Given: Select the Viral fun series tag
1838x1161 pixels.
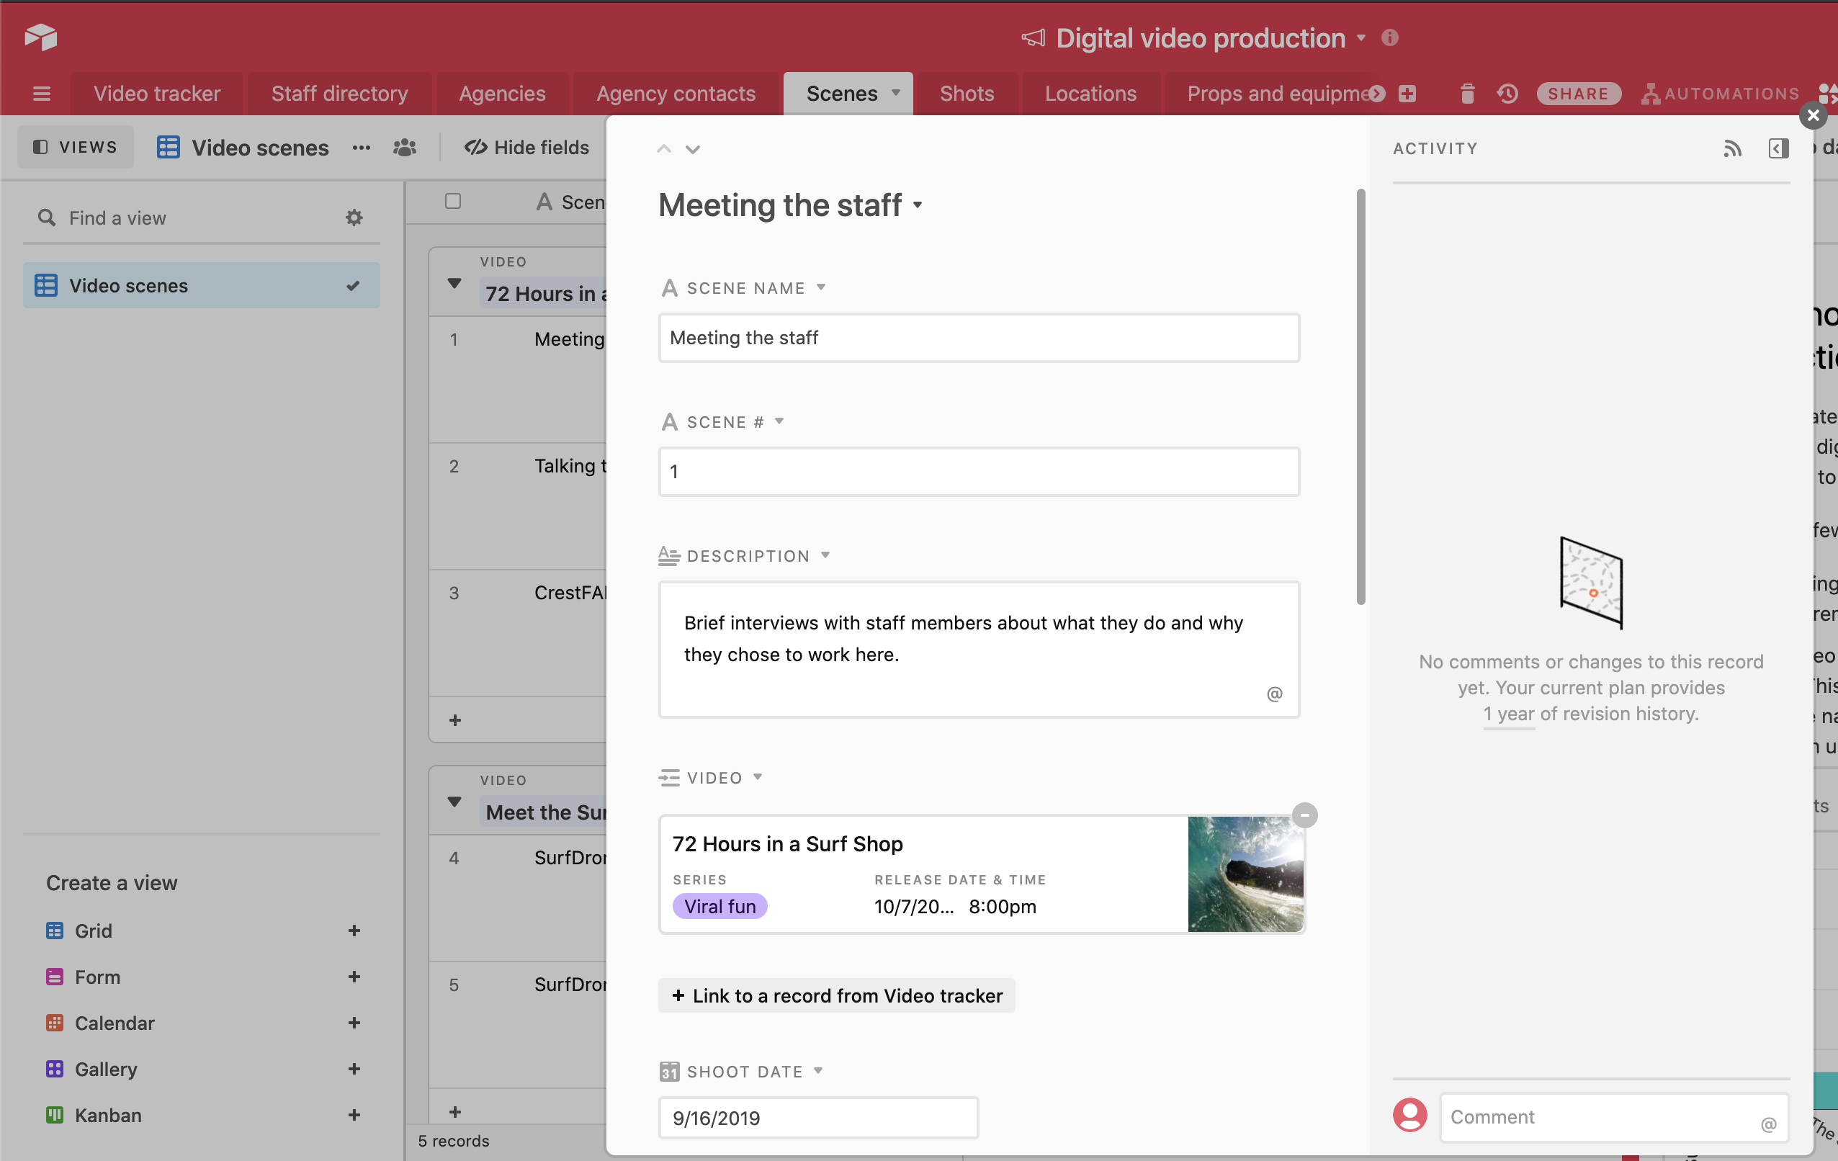Looking at the screenshot, I should point(719,906).
